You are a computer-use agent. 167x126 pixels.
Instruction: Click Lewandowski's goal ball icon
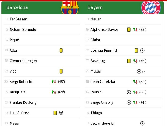(142, 123)
